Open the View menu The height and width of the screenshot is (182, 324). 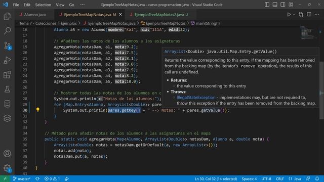pyautogui.click(x=60, y=5)
